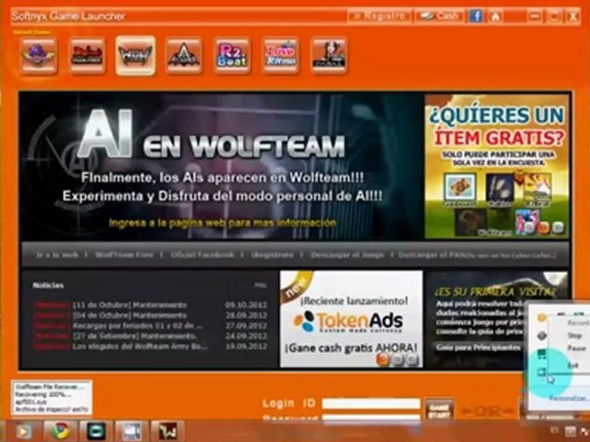
Task: Open news '[27 de Setiembre] Mantenimiento'
Action: (135, 336)
